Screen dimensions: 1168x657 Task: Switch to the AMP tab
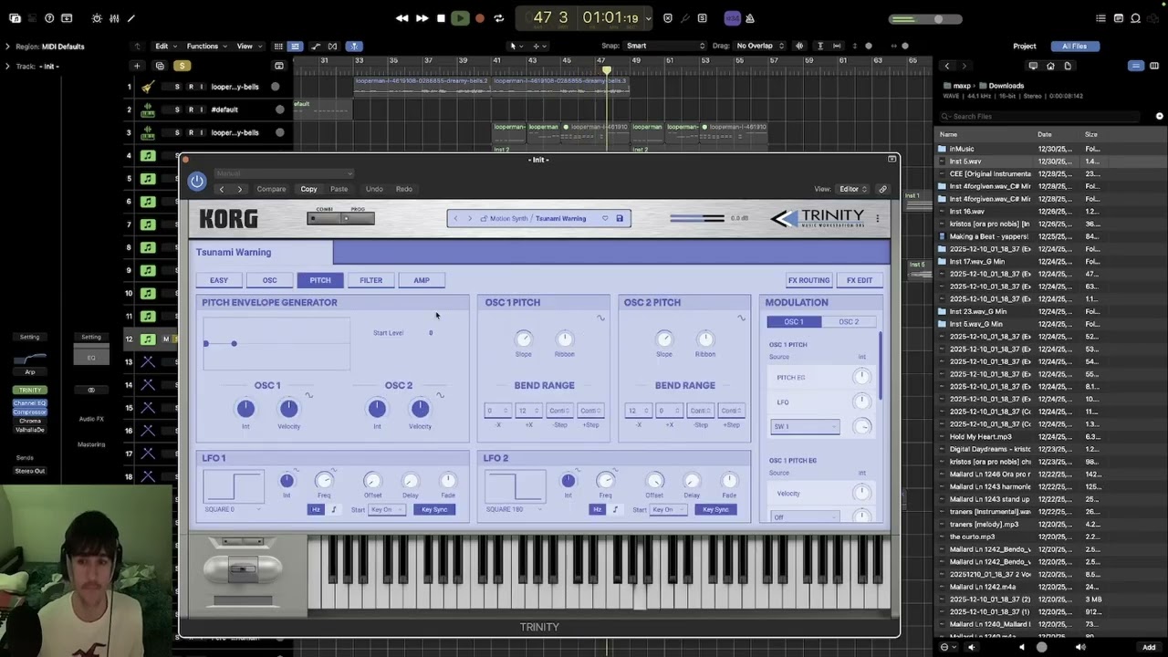(x=422, y=280)
